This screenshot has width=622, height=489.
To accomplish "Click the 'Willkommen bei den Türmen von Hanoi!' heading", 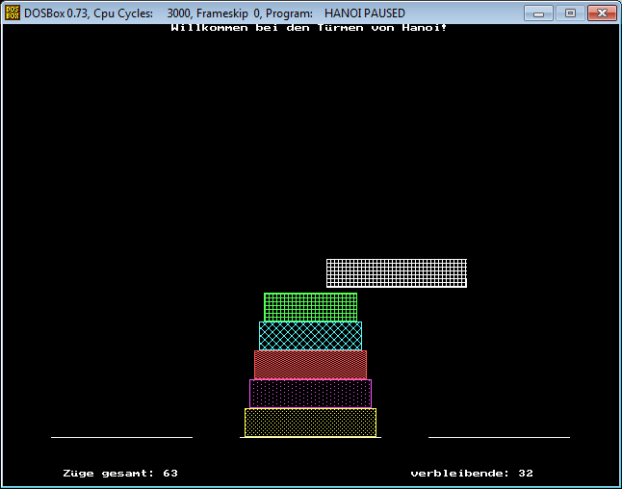I will pos(309,28).
